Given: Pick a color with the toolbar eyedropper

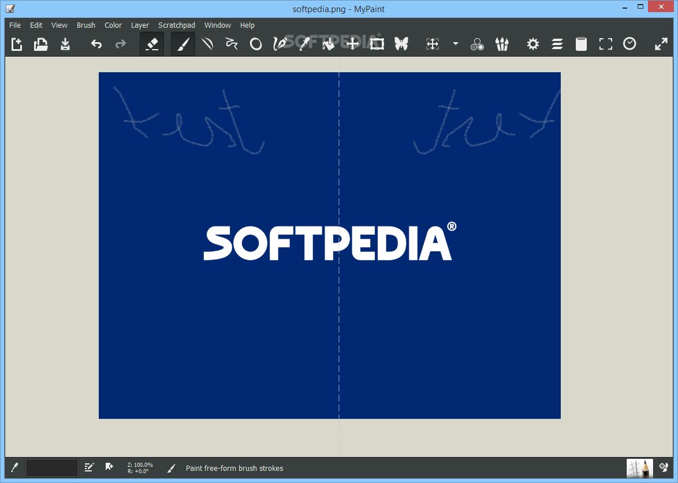Looking at the screenshot, I should pos(304,44).
